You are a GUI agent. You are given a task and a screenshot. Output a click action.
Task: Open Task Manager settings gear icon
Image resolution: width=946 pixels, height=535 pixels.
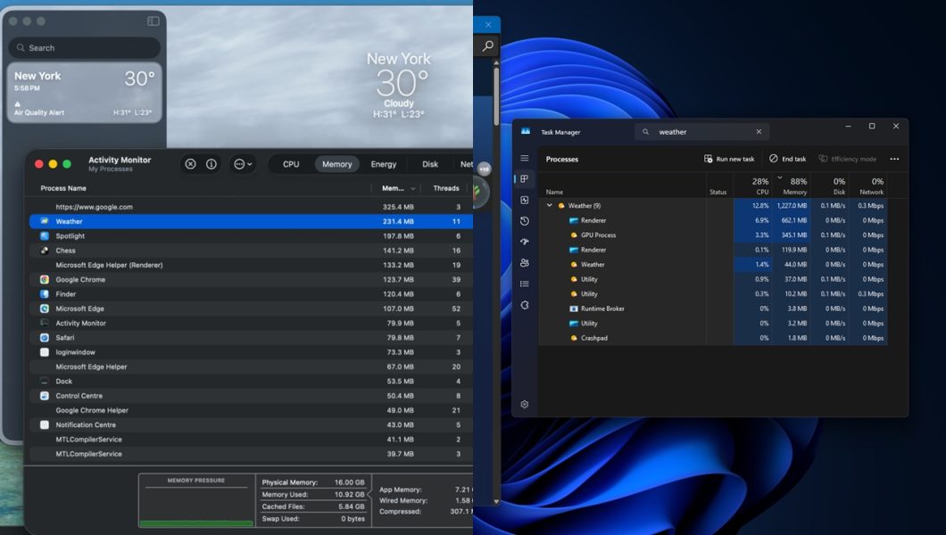(x=524, y=404)
